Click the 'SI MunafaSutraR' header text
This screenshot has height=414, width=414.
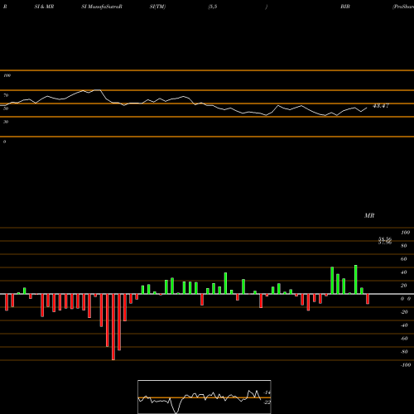coord(102,7)
